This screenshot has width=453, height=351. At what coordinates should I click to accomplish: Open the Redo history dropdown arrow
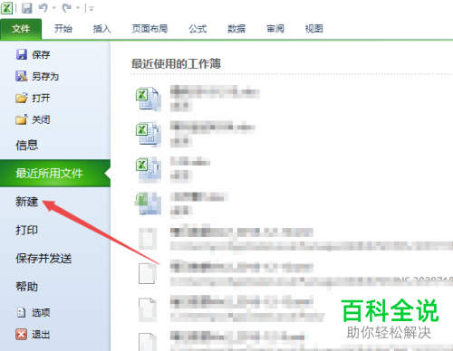(x=78, y=8)
